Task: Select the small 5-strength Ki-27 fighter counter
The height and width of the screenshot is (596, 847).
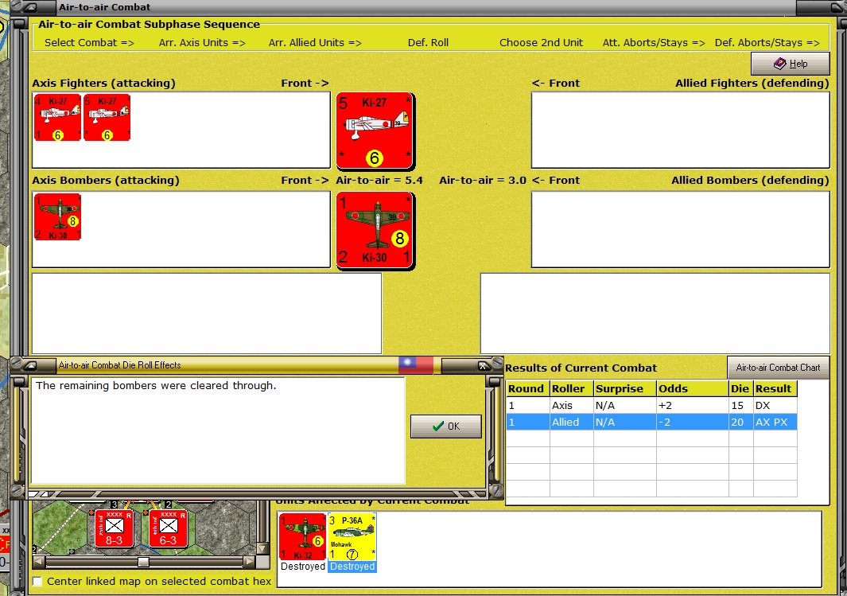Action: (107, 117)
